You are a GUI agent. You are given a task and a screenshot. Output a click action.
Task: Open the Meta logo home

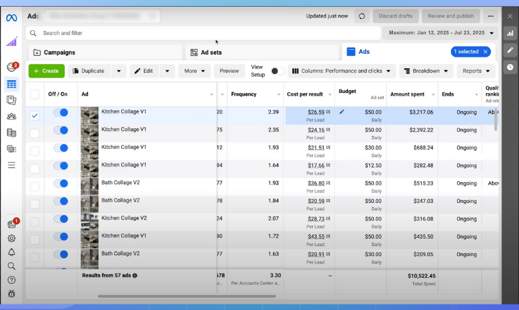[11, 18]
